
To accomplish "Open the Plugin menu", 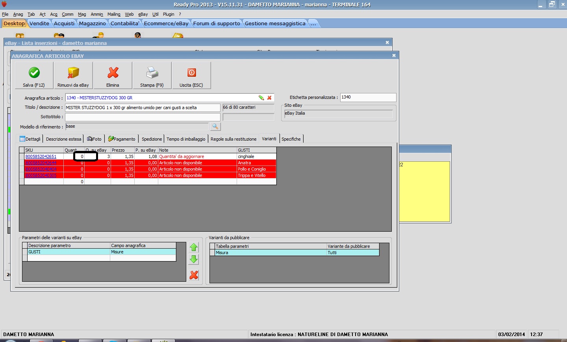I will click(x=169, y=14).
